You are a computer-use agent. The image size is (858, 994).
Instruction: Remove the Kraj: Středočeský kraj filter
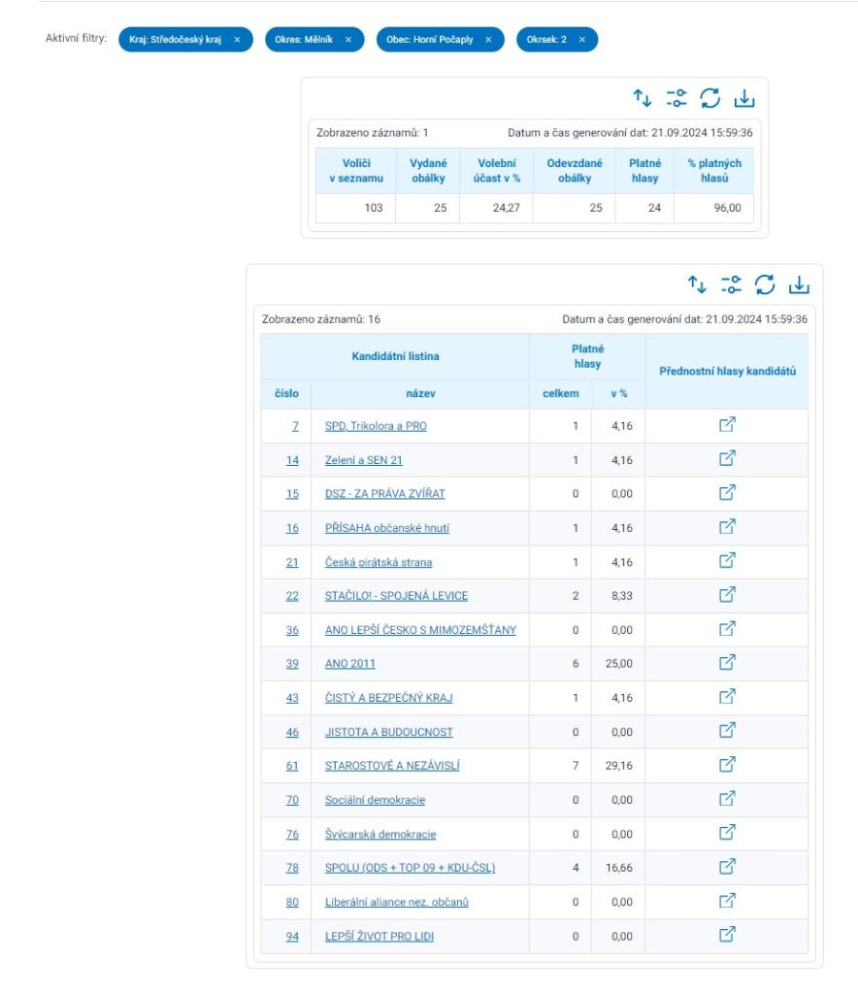[x=237, y=40]
